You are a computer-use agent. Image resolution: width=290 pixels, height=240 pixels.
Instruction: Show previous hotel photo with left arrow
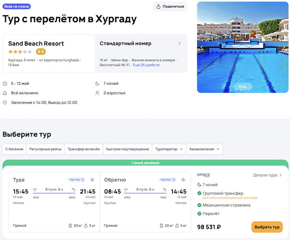click(x=202, y=48)
